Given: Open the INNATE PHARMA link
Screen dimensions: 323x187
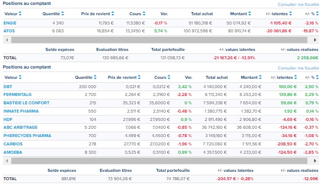Looking at the screenshot, I should (x=21, y=111).
